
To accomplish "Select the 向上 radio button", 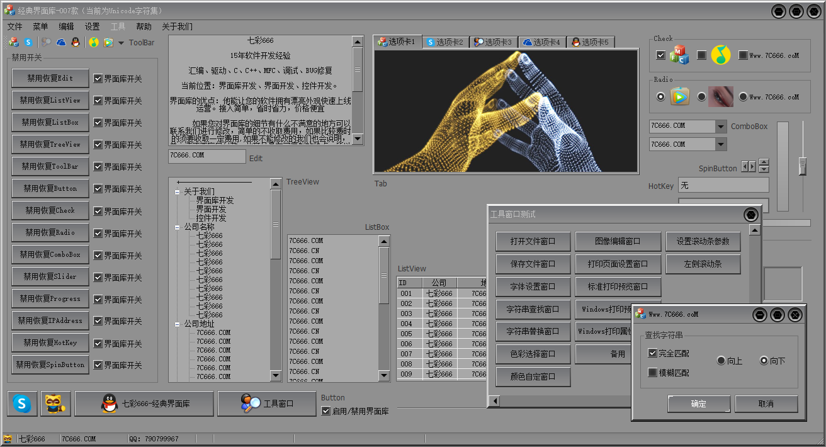I will coord(721,361).
